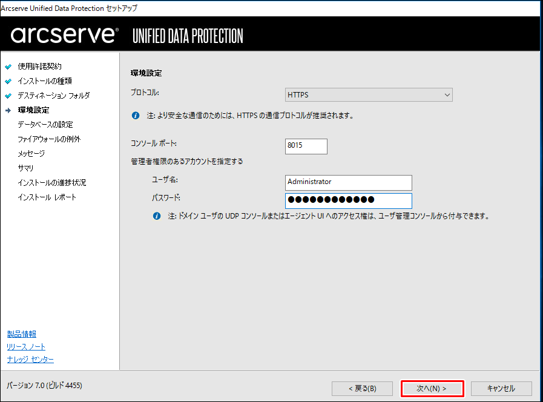Click the checkmark icon beside デスティネーション フォルダ

(x=8, y=96)
